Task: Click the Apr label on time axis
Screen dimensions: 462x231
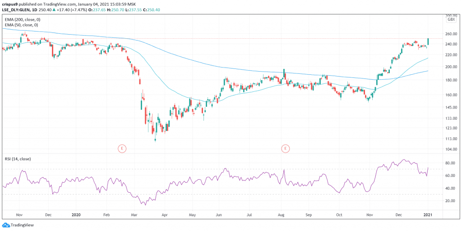Action: click(x=164, y=214)
